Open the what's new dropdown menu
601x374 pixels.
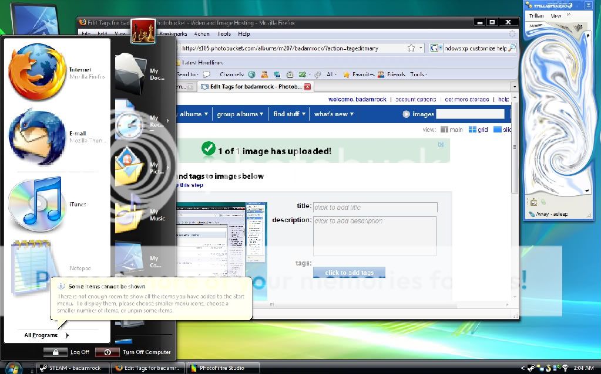[334, 114]
